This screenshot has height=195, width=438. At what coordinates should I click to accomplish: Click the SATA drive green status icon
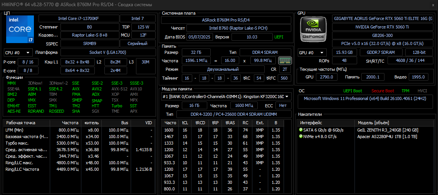tap(300, 130)
